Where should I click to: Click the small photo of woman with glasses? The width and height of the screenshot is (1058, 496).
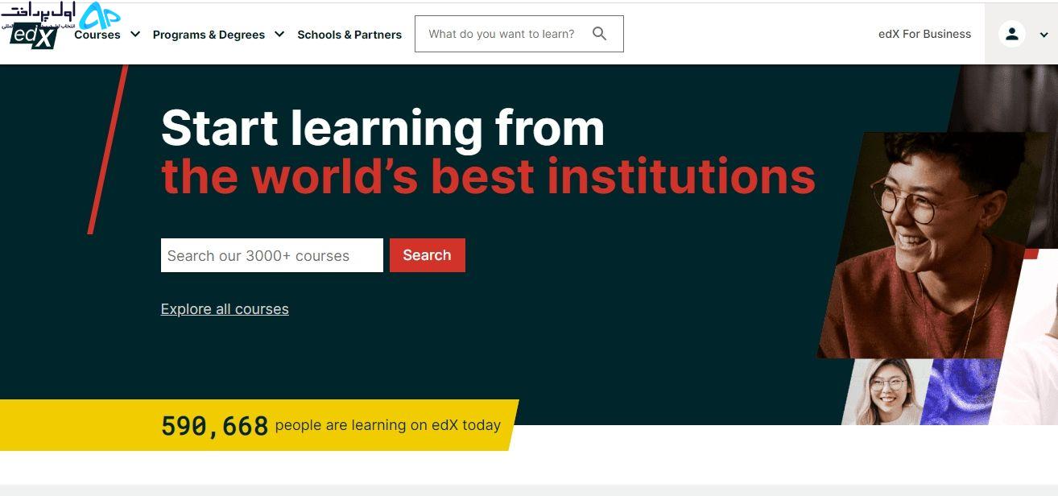[886, 392]
